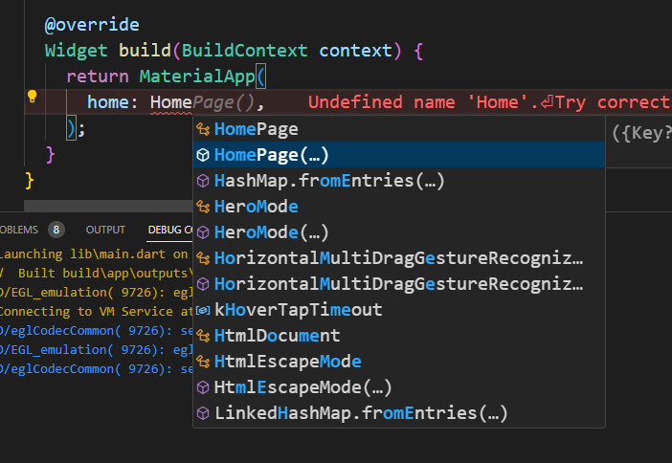The height and width of the screenshot is (463, 672).
Task: Click the class icon beside HeroMode
Action: 203,207
